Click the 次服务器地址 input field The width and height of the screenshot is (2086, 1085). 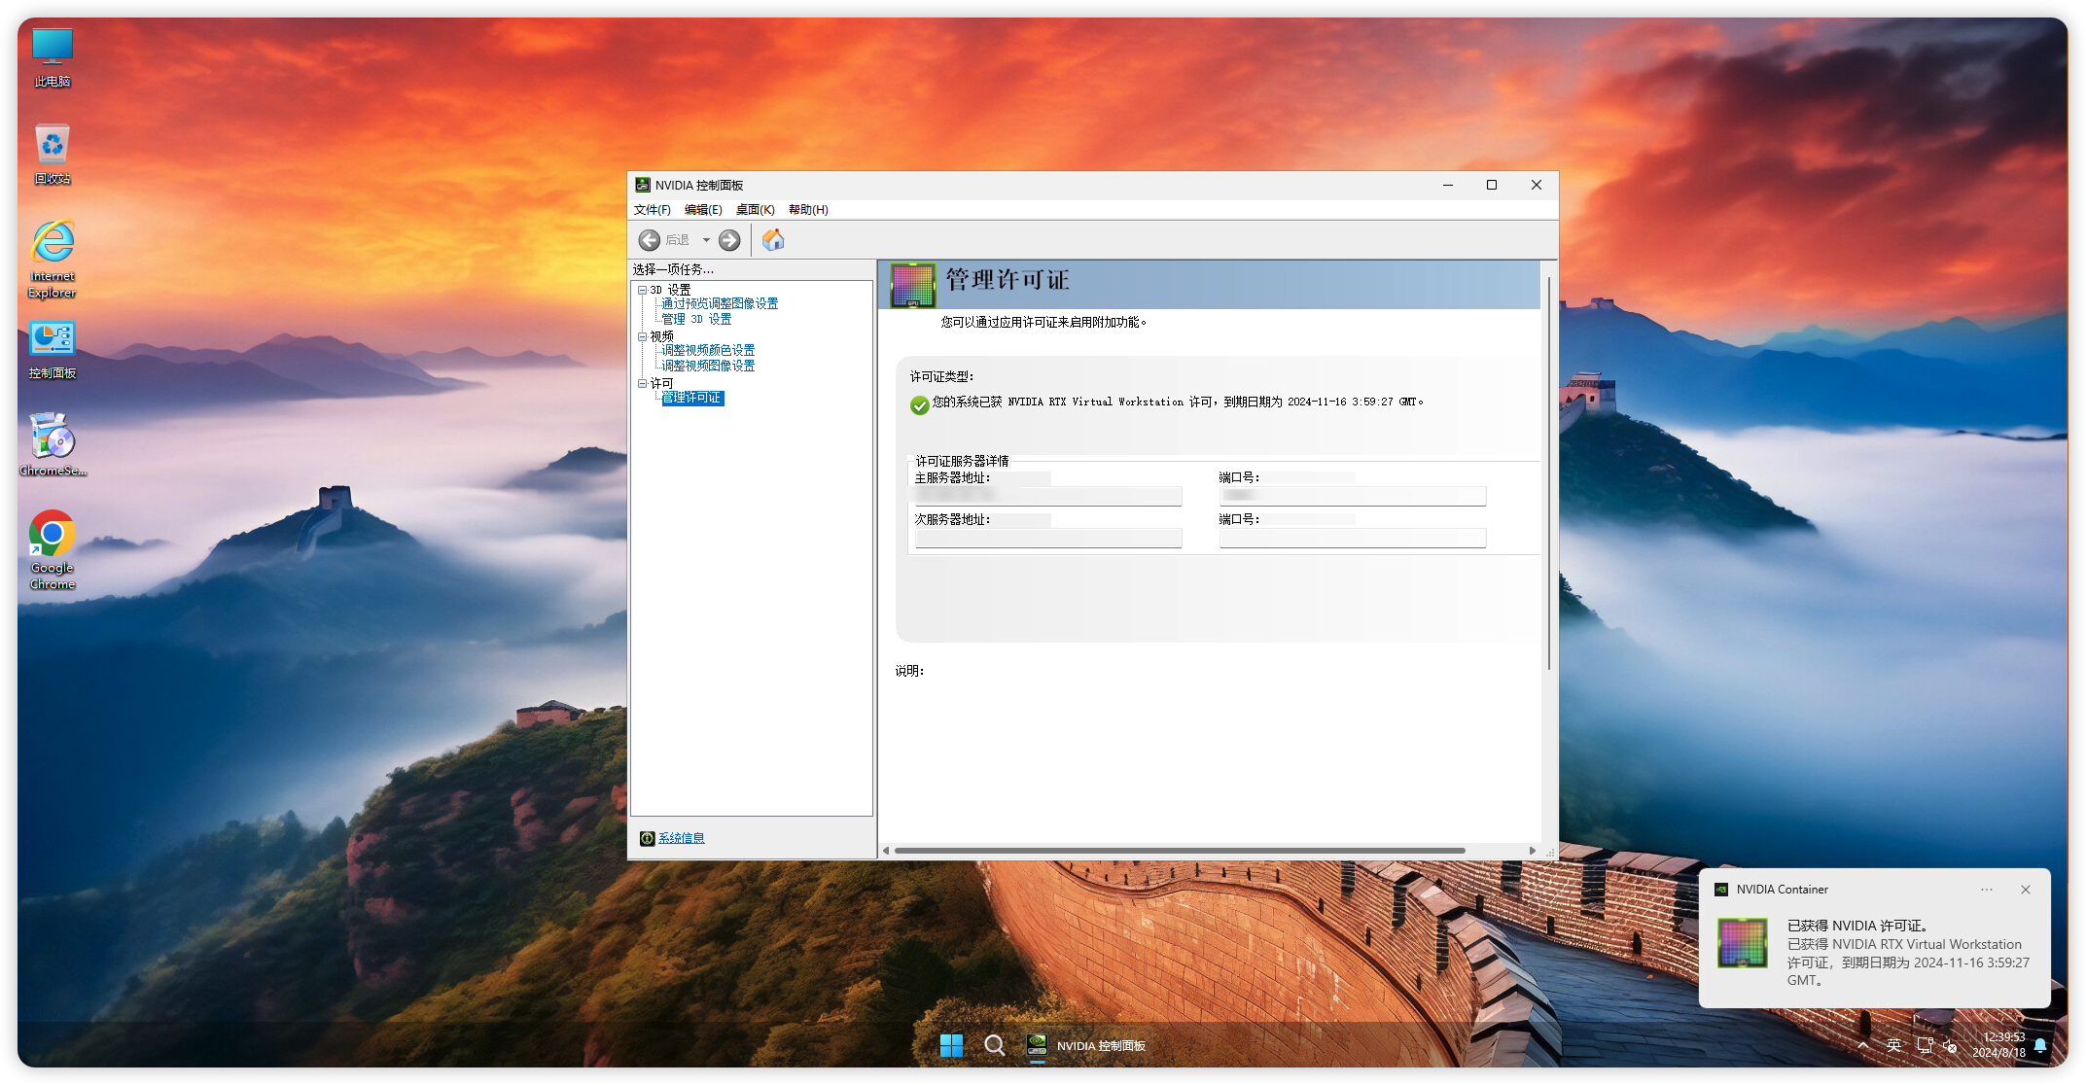(x=1048, y=538)
